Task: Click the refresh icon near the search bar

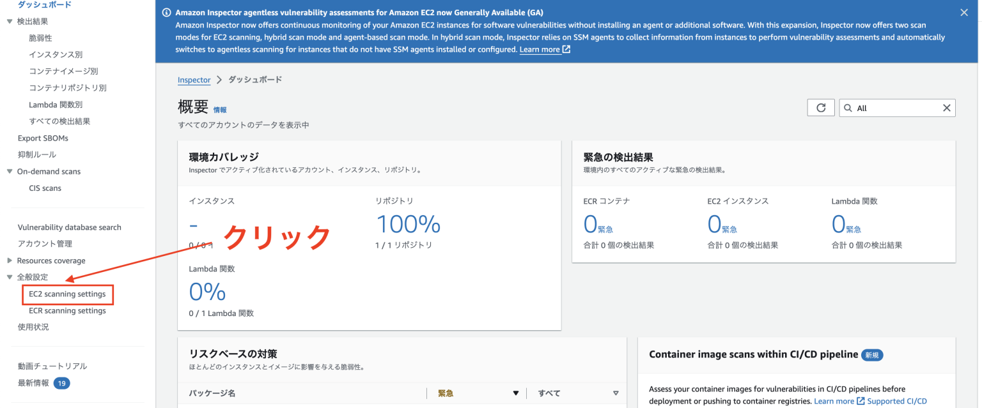Action: tap(821, 107)
